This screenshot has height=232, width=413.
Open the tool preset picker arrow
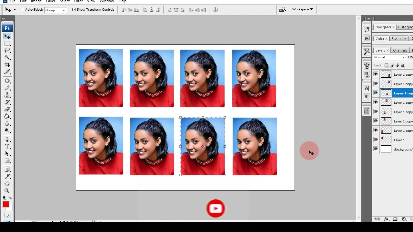click(15, 10)
